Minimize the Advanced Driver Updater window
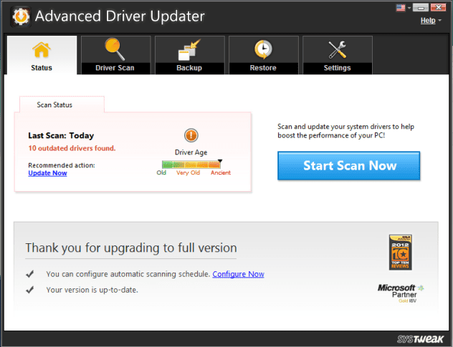Viewport: 453px width, 347px height. click(x=421, y=7)
